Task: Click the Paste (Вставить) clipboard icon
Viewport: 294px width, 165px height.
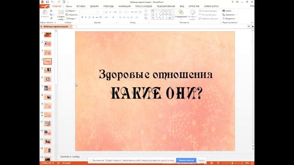Action: (x=45, y=13)
